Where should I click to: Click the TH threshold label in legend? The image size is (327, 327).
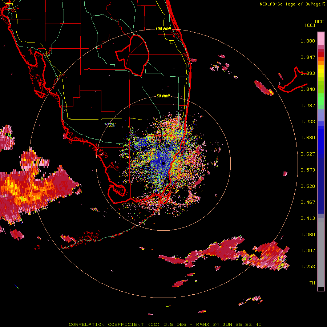[312, 283]
